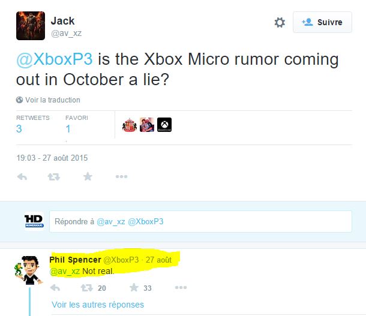Star Phil Spencer's Not real reply

point(134,287)
